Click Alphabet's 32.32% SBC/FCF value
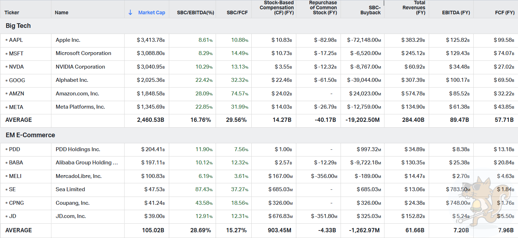 pos(240,80)
